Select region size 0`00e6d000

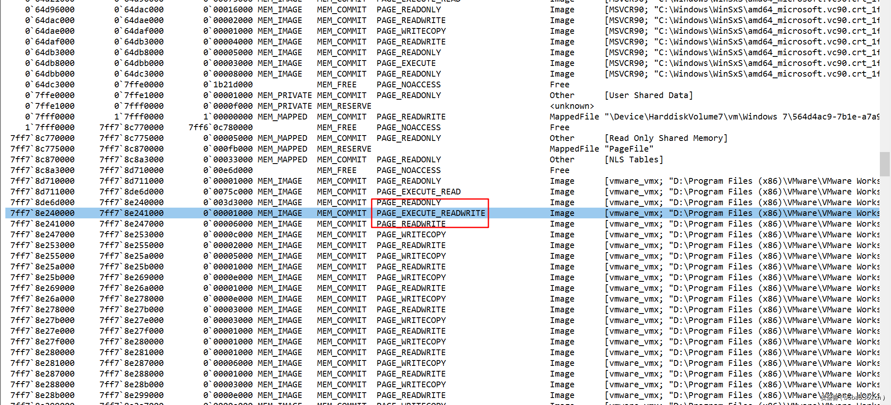click(x=228, y=170)
